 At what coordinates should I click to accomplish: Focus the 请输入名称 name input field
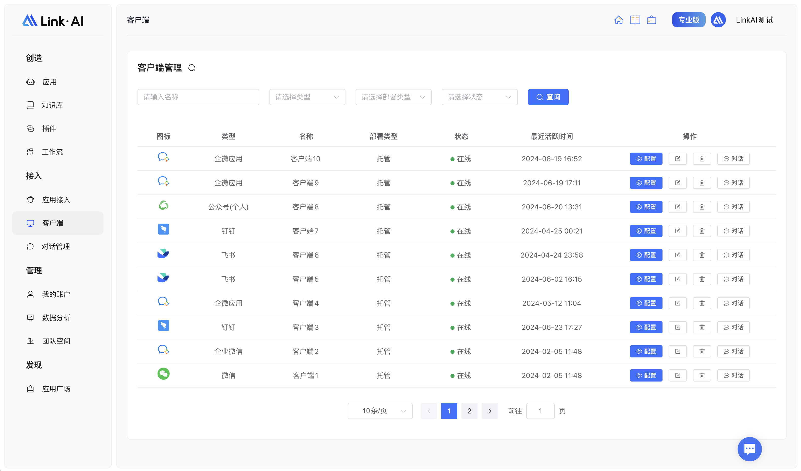tap(198, 97)
